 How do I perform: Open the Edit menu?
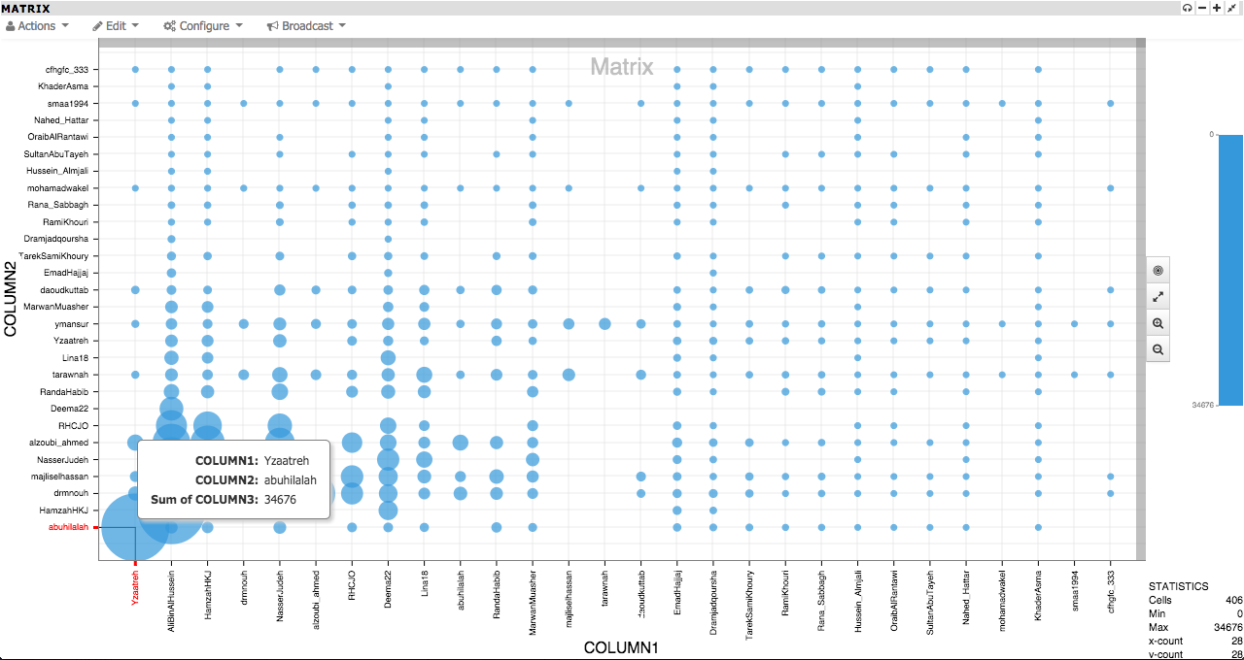(x=116, y=26)
